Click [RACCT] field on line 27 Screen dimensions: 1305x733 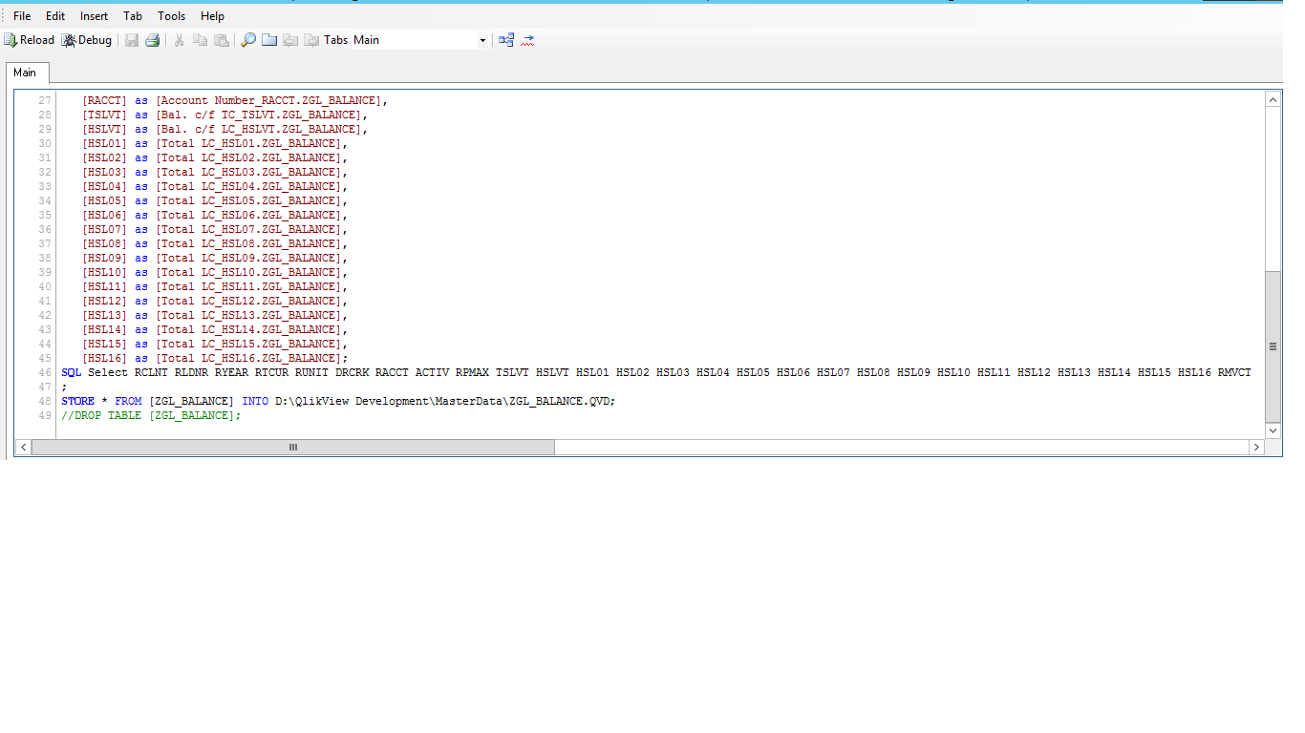[x=105, y=100]
